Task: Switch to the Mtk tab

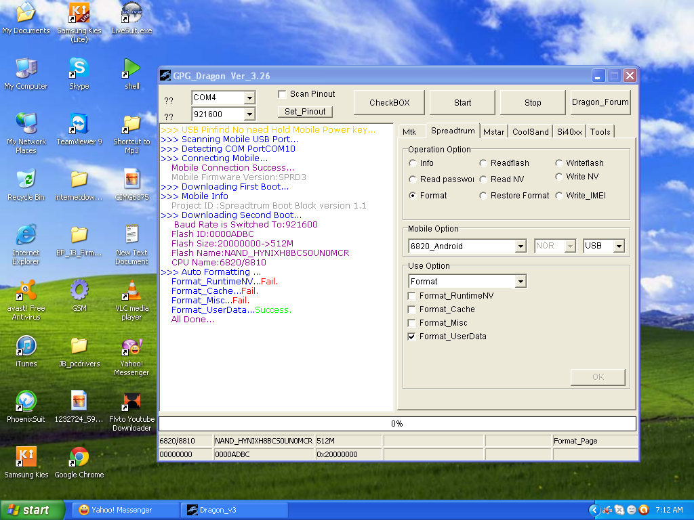Action: (409, 132)
